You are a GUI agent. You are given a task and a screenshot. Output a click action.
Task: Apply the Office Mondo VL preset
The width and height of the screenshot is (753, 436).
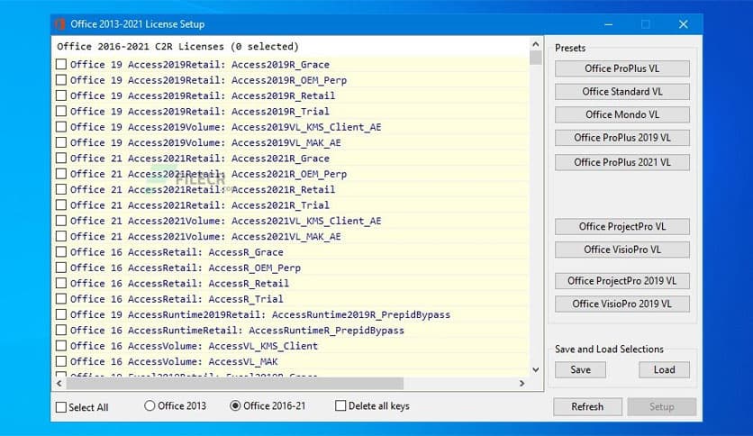(x=621, y=114)
